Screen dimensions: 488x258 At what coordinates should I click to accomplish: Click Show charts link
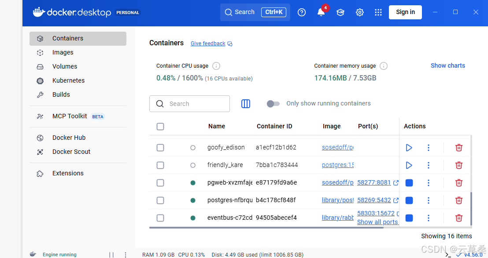click(x=447, y=65)
